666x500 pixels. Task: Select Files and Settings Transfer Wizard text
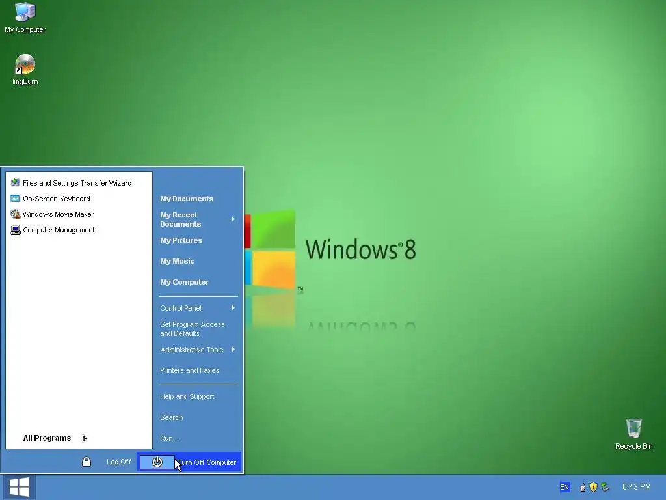(x=77, y=183)
